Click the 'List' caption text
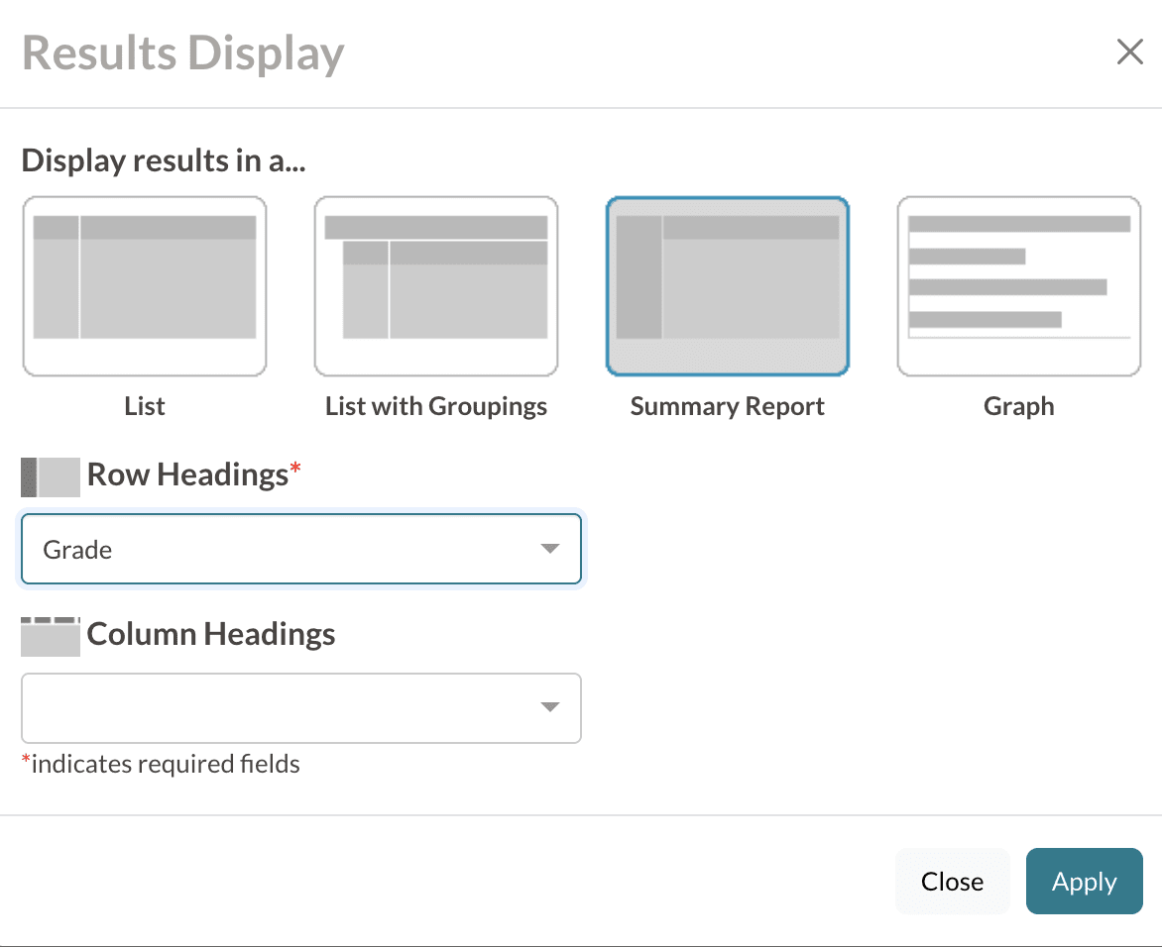This screenshot has width=1162, height=947. [145, 406]
